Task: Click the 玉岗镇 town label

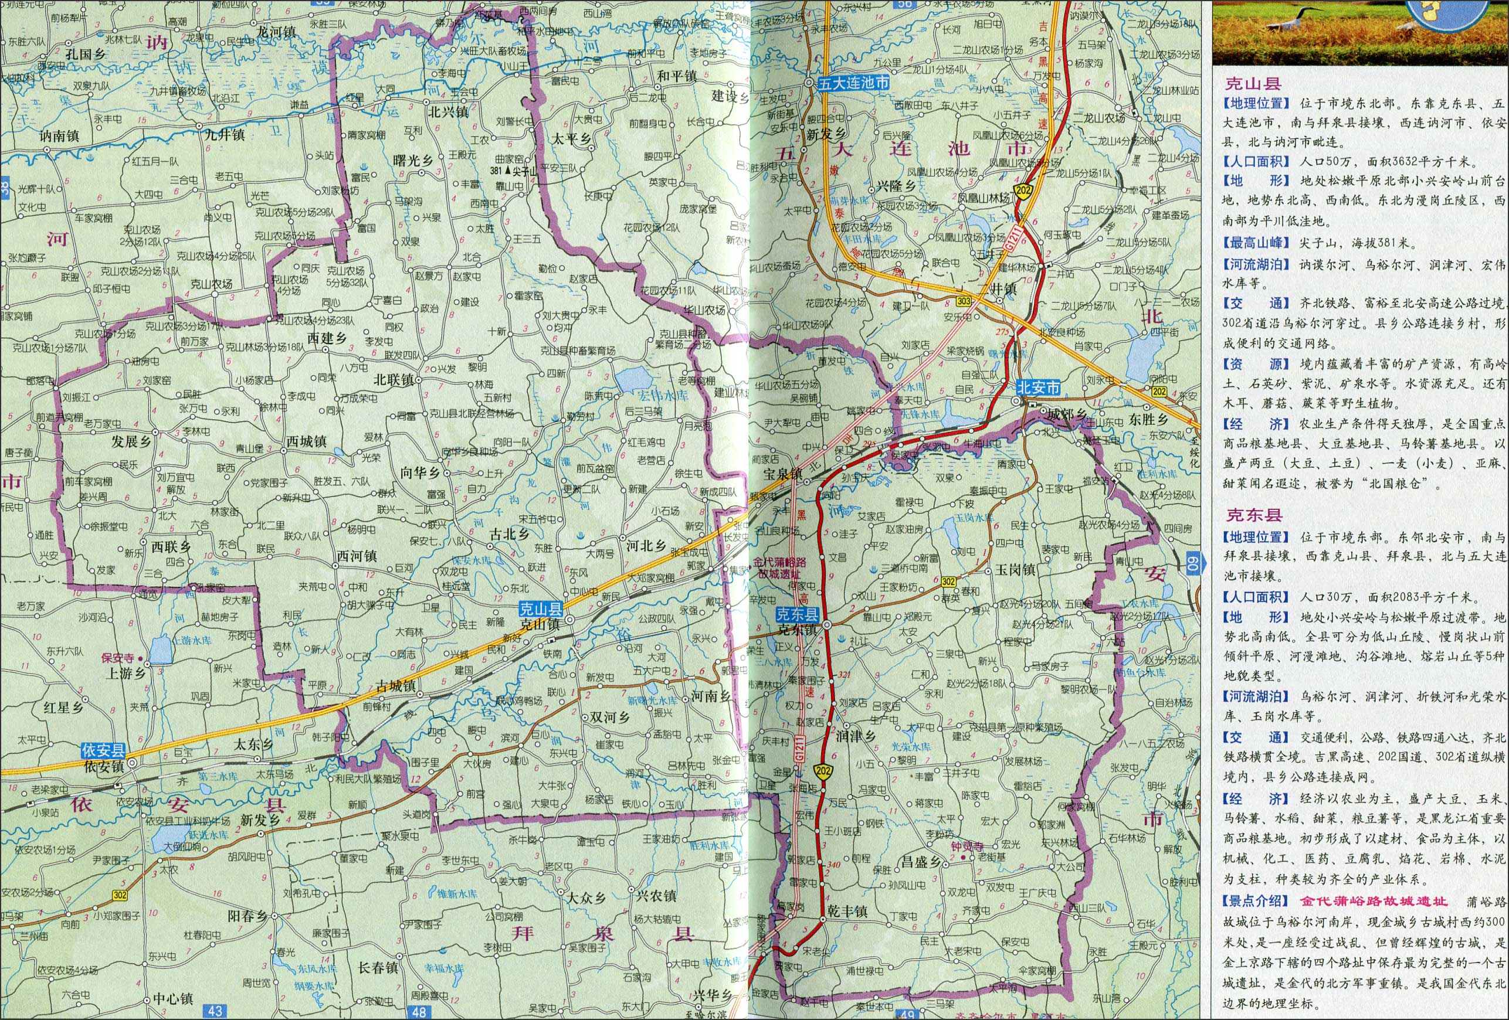Action: point(1016,569)
